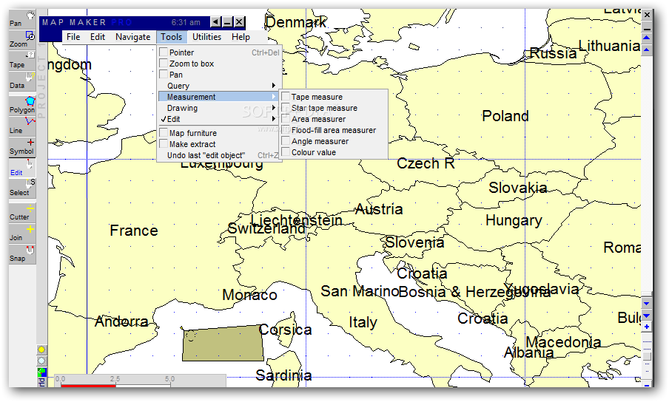669x402 pixels.
Task: Click the yellow circle layer swatch
Action: (41, 350)
